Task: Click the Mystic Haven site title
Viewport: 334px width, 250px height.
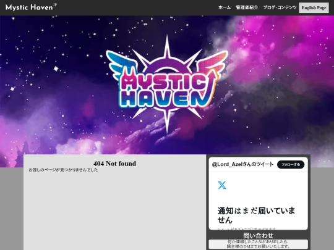Action: [x=31, y=7]
